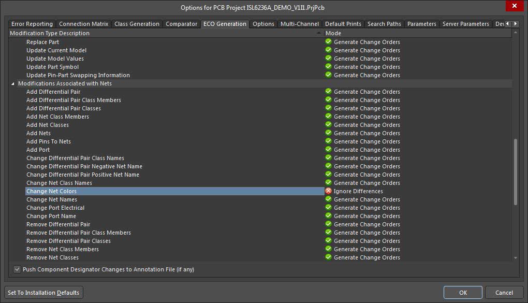The height and width of the screenshot is (303, 528).
Task: Click green check icon for Add Differential Pair
Action: (x=328, y=92)
